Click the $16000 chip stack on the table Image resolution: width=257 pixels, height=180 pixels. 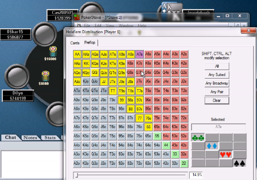pos(53,51)
